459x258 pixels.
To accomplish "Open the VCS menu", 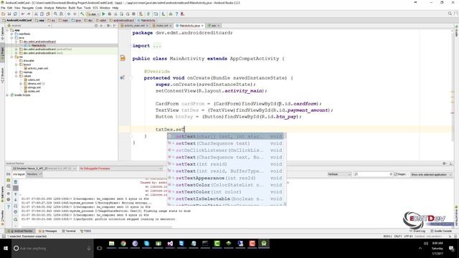I will 95,8.
